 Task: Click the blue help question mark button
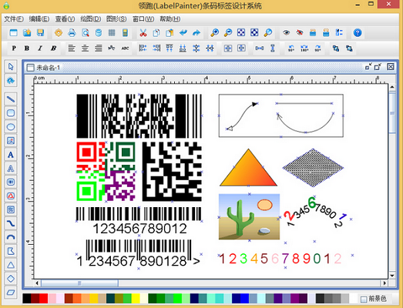coord(358,32)
